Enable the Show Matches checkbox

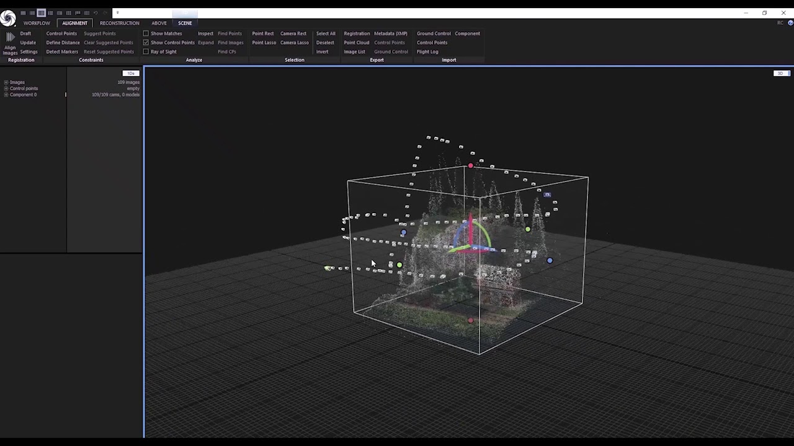(146, 33)
